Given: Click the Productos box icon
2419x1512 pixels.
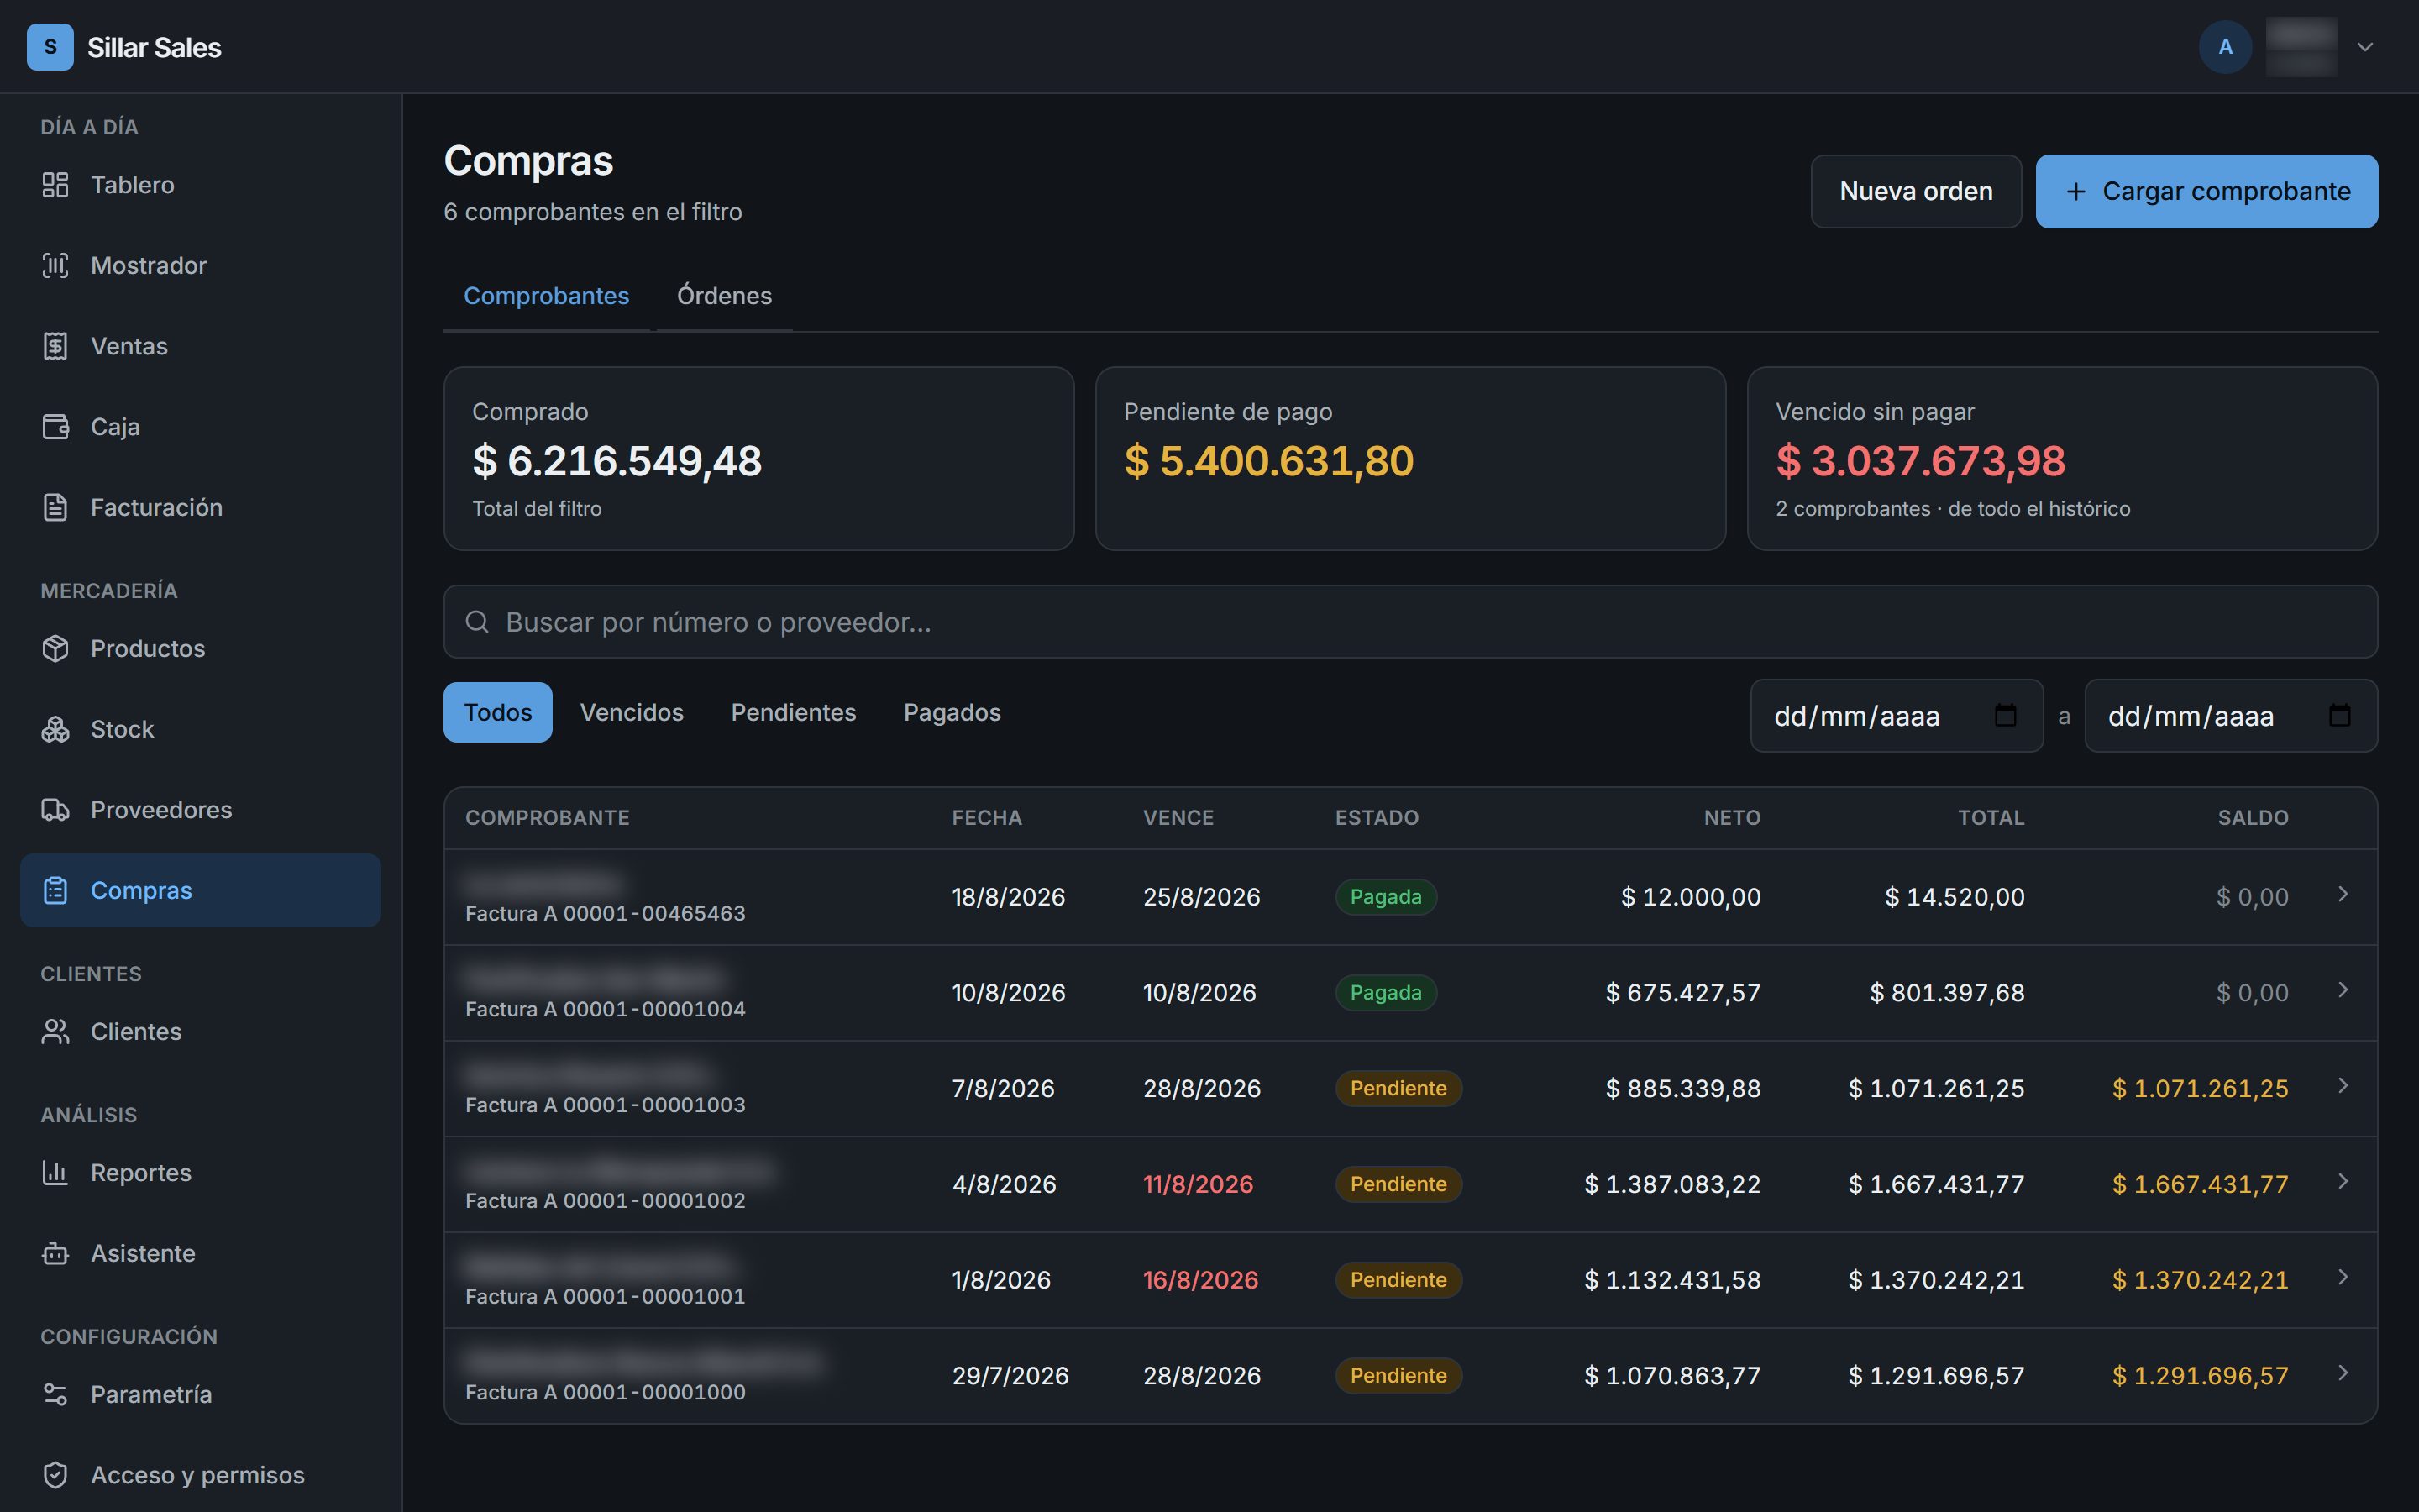Looking at the screenshot, I should (55, 648).
